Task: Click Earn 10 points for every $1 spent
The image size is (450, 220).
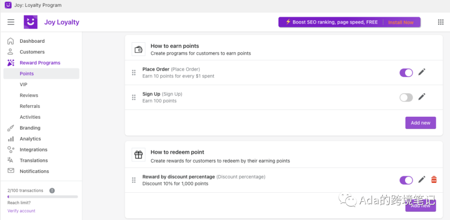Action: click(x=178, y=76)
